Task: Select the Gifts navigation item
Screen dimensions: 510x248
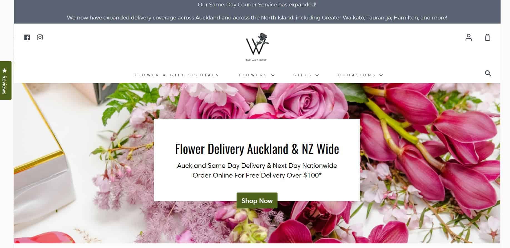Action: click(x=302, y=75)
